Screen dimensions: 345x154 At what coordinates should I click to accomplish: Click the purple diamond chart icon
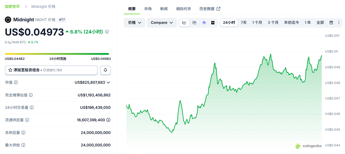pos(204,23)
